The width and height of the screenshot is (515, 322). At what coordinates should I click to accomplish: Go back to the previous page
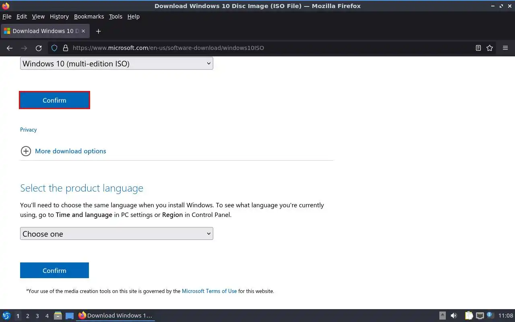[x=10, y=48]
